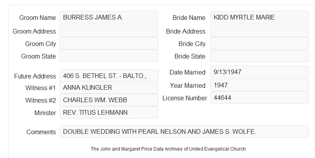Select the empty Groom Address field
Screen dimensions: 315x158
(x=109, y=31)
